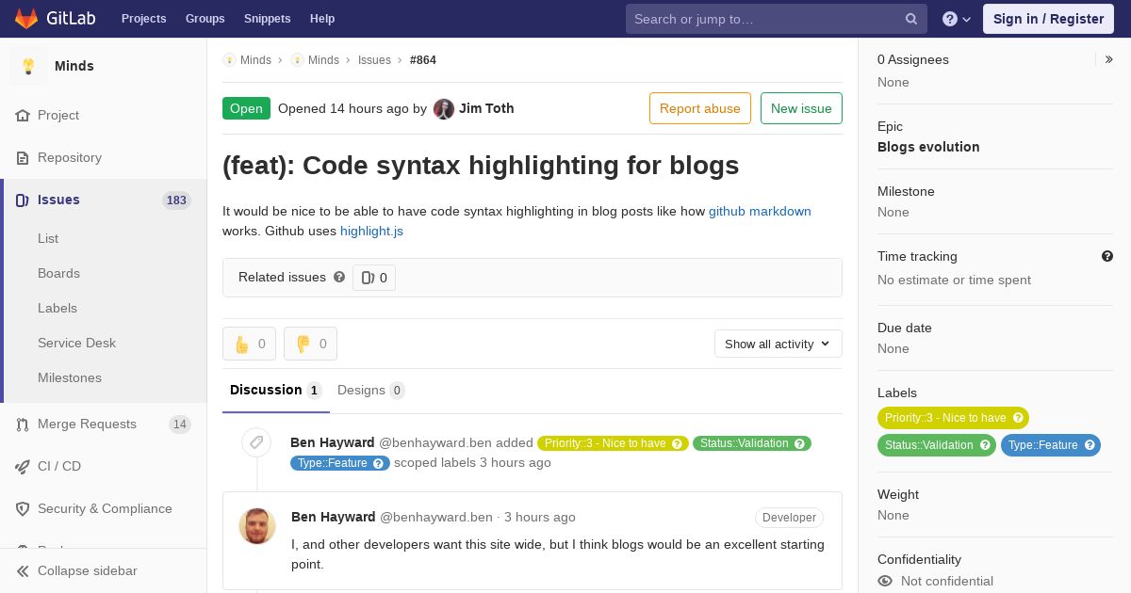The height and width of the screenshot is (593, 1131).
Task: Click the Merge Requests icon
Action: click(x=23, y=425)
